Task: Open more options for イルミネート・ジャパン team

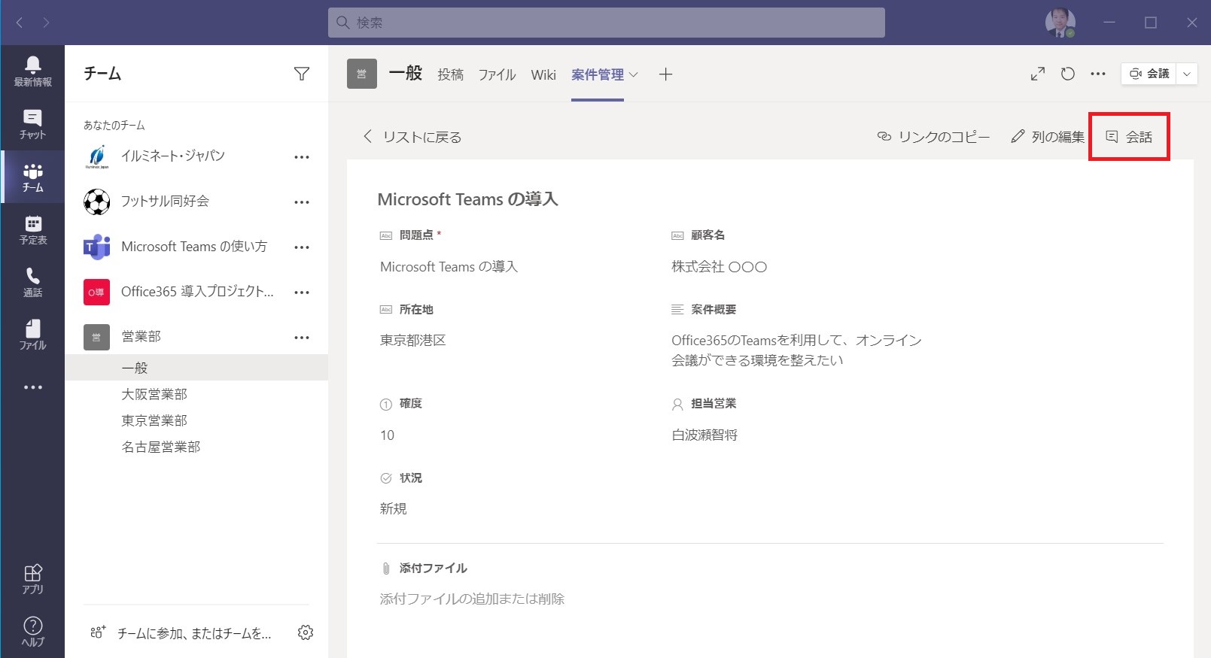Action: click(302, 157)
